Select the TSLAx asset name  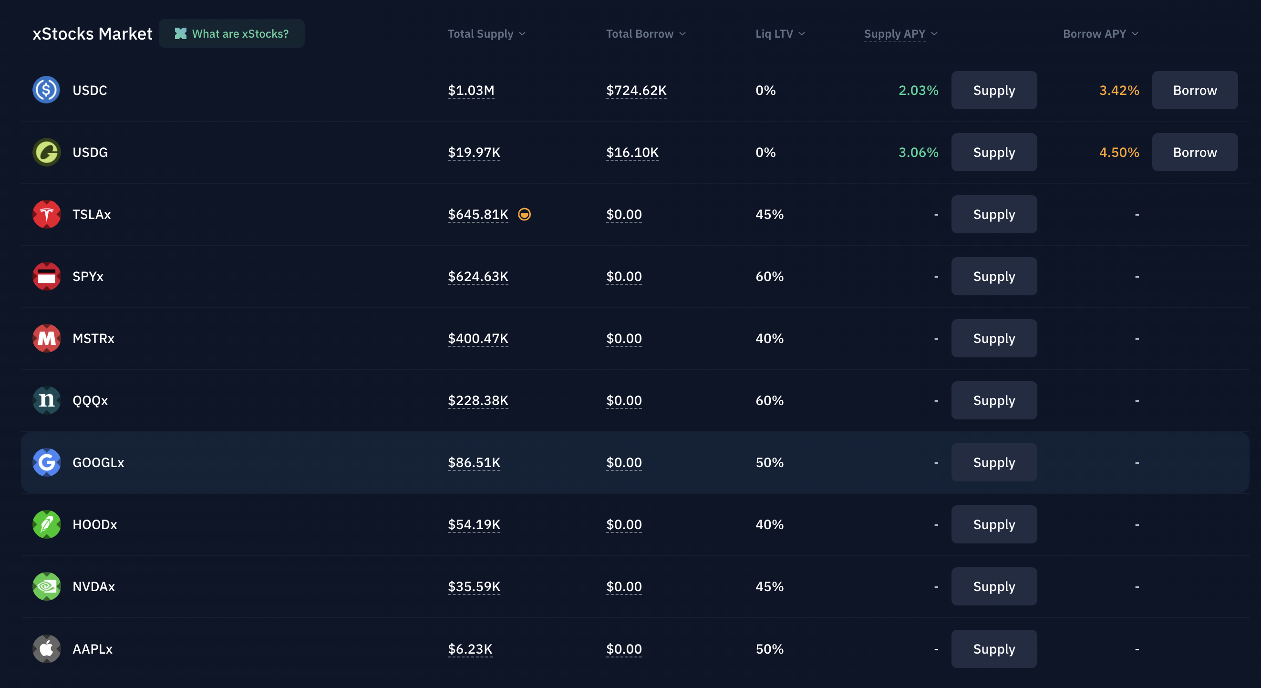[x=92, y=215]
